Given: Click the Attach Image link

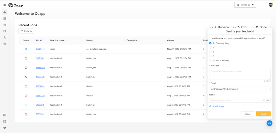Looking at the screenshot, I should pos(218,106).
